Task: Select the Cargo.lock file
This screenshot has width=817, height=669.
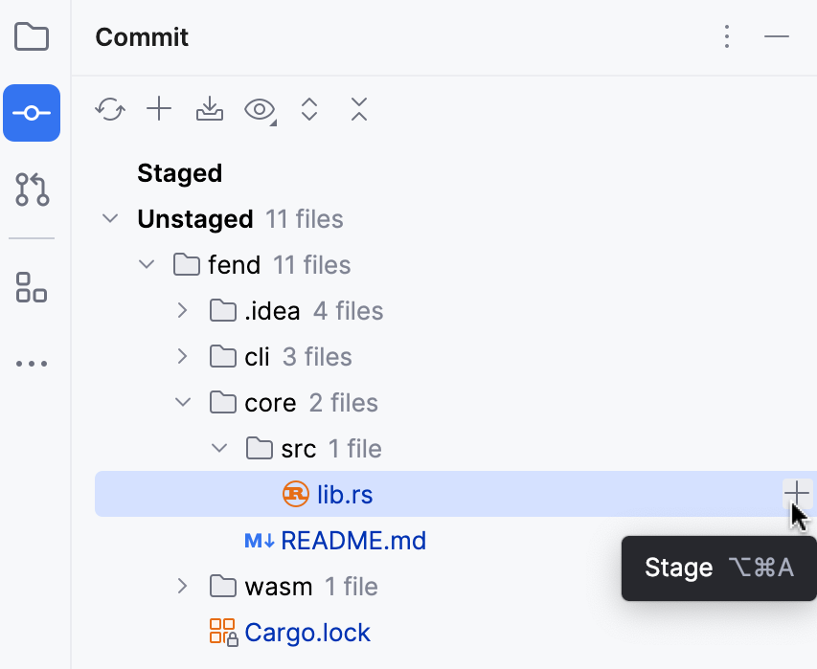Action: [306, 633]
